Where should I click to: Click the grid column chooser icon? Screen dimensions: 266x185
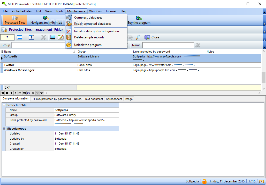coord(2,52)
